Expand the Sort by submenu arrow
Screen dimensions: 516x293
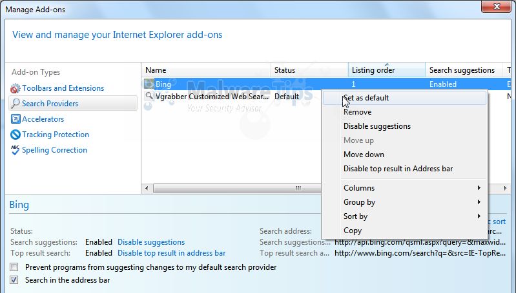coord(479,216)
